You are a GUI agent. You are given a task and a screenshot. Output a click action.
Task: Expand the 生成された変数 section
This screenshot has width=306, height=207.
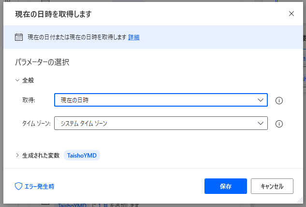18,155
